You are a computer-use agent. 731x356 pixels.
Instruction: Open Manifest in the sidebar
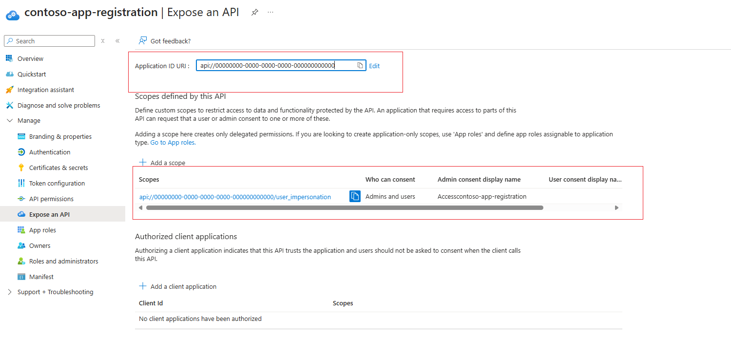click(41, 277)
